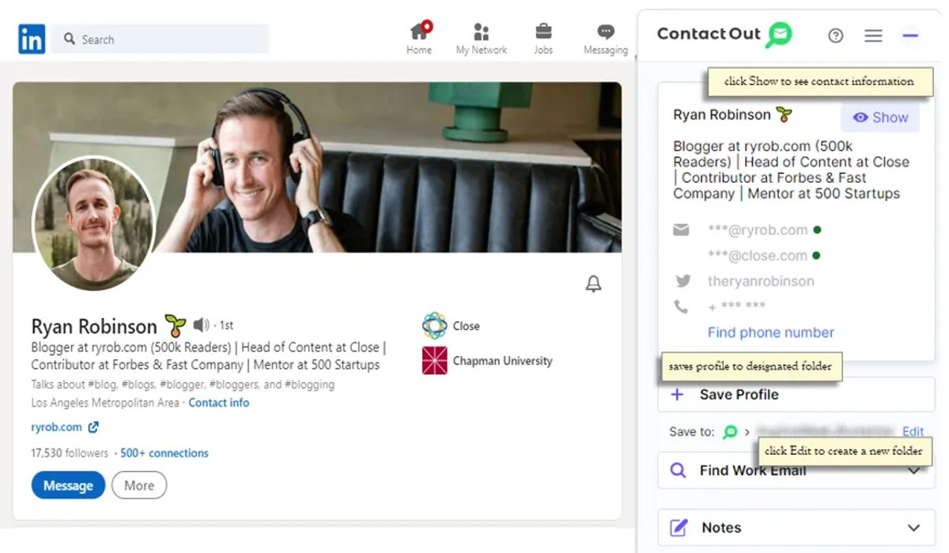Click the Ryan Robinson profile name heading

(94, 326)
